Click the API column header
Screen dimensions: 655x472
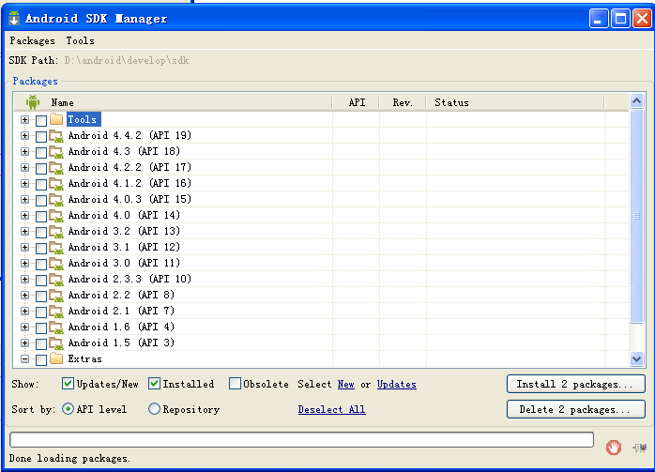pos(357,102)
